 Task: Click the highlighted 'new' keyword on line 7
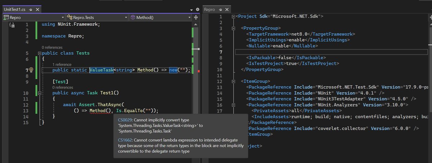173,70
